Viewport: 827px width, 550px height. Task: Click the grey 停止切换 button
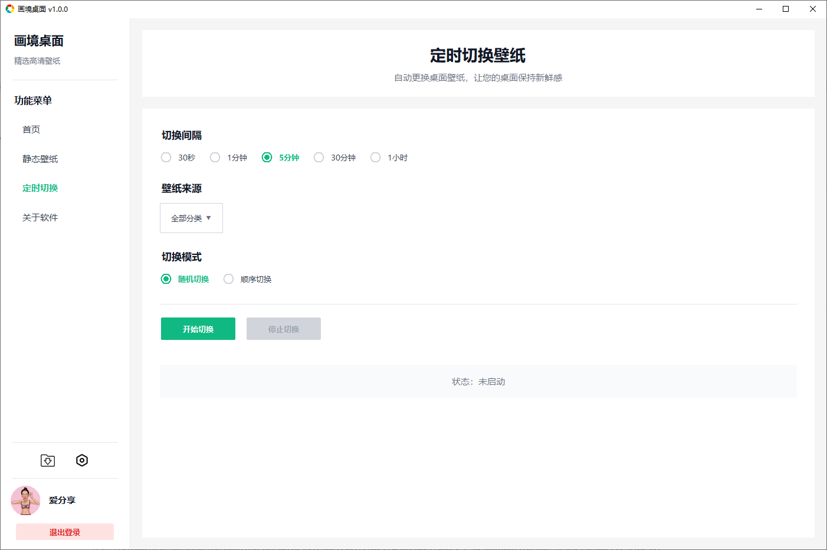click(x=283, y=329)
